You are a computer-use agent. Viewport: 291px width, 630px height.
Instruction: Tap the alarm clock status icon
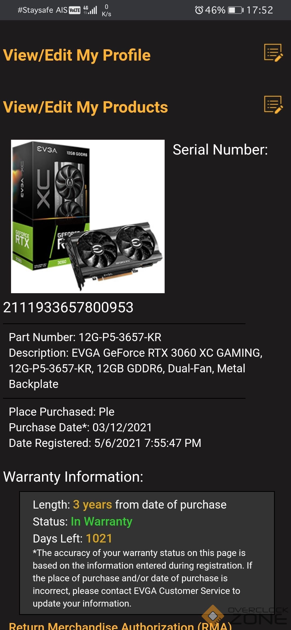(x=199, y=10)
